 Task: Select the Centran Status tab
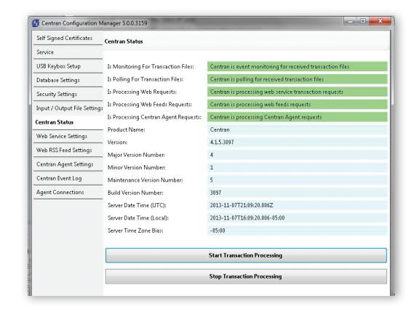pyautogui.click(x=68, y=122)
